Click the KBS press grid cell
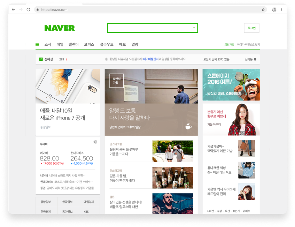Image resolution: width=295 pixels, height=227 pixels. point(89,211)
